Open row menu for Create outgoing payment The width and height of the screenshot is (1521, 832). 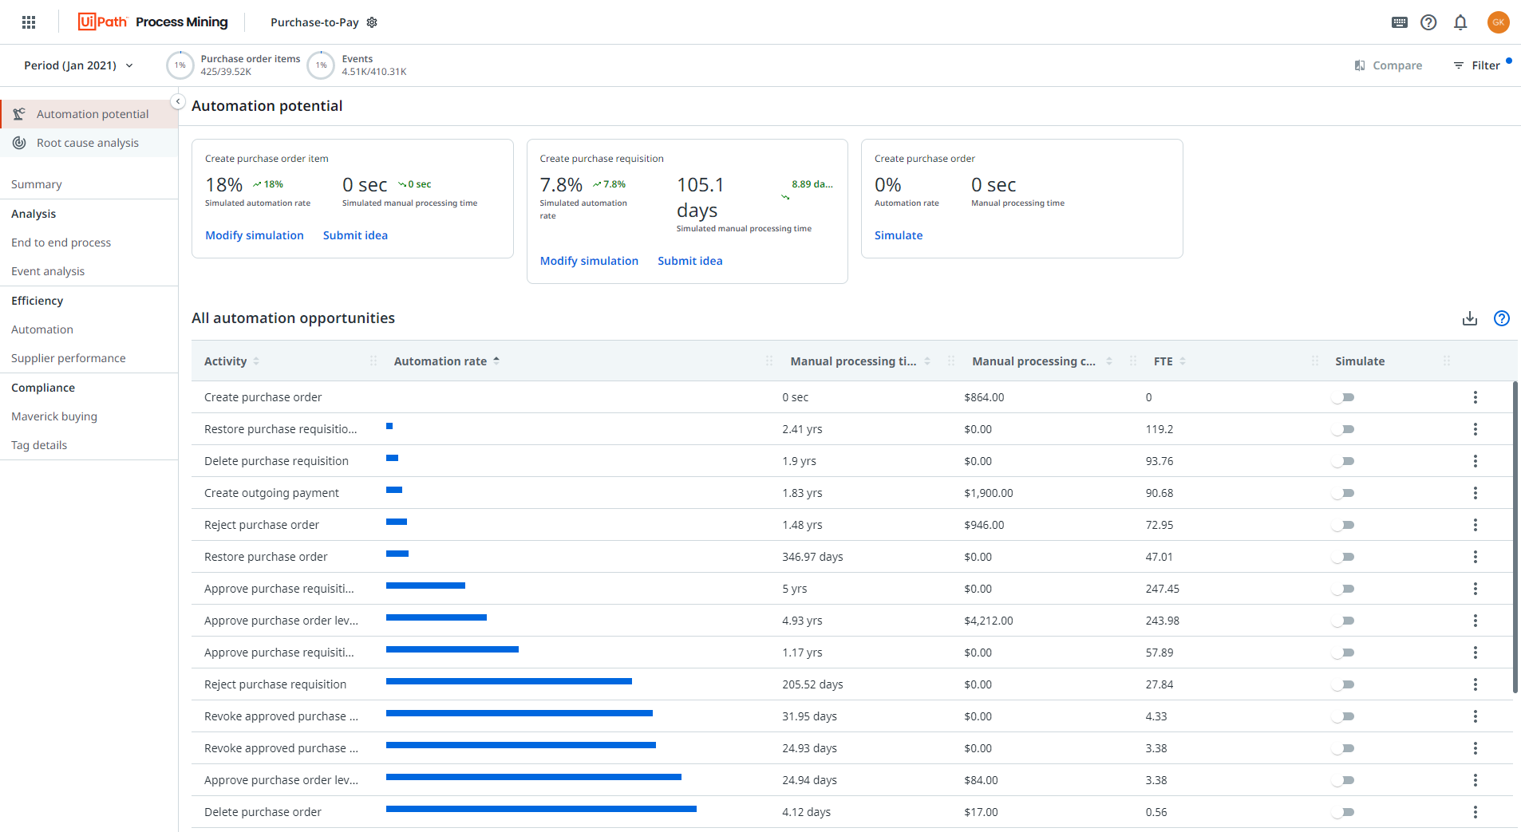(1476, 493)
